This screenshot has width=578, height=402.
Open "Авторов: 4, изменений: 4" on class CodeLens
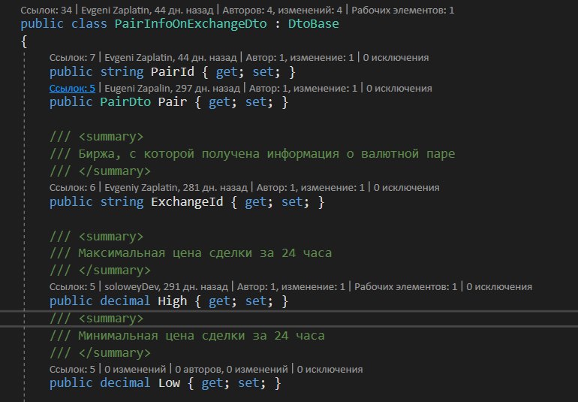click(282, 11)
